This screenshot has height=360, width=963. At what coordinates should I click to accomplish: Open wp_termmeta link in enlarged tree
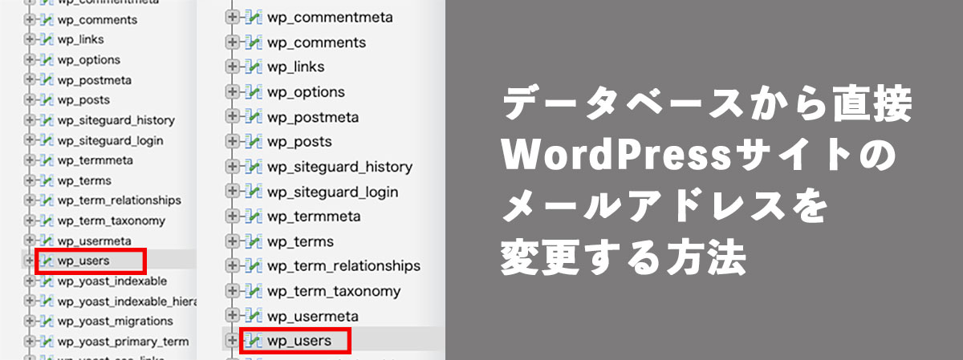point(314,216)
